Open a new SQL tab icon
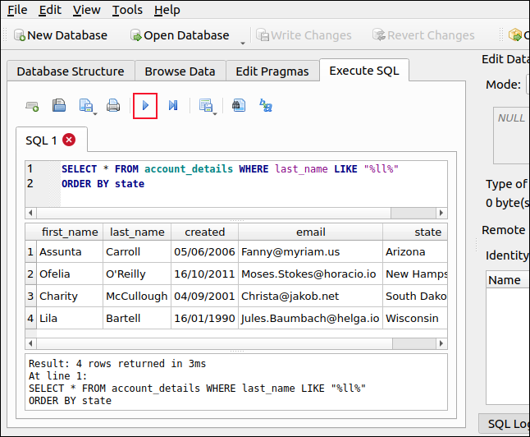530x437 pixels. [33, 105]
